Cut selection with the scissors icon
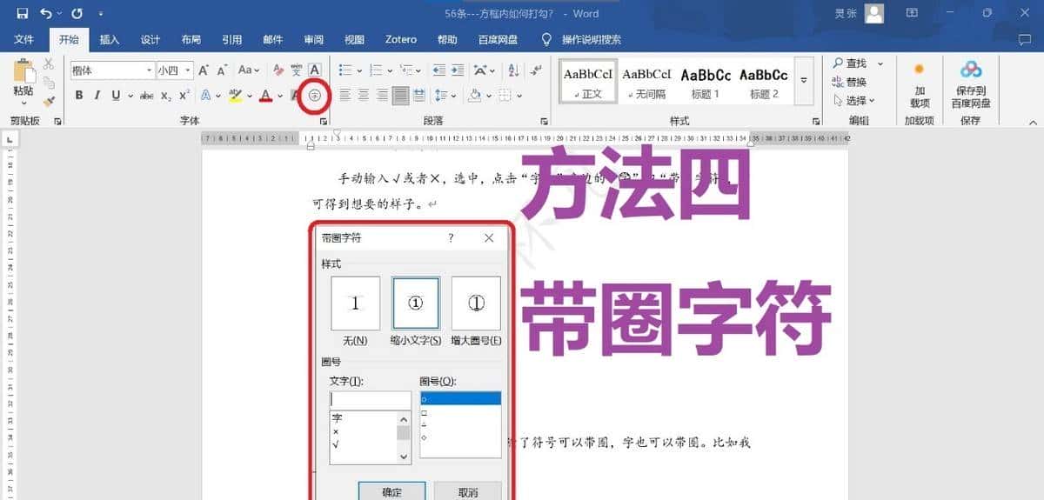Viewport: 1044px width, 500px height. pos(49,64)
